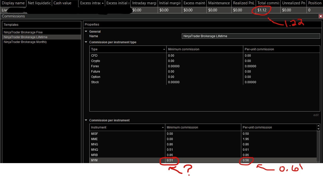Screen dimensions: 323x176
Task: Click MNQ per-unit commission value 0.61
Action: pyautogui.click(x=246, y=150)
